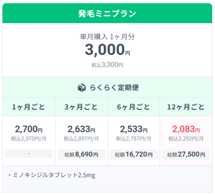Click the 2,700円 monthly price
This screenshot has height=195, width=215.
coord(29,129)
